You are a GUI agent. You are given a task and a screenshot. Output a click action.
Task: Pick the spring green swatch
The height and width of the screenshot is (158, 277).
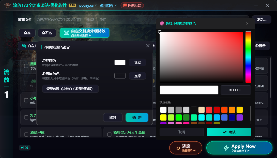point(194,117)
